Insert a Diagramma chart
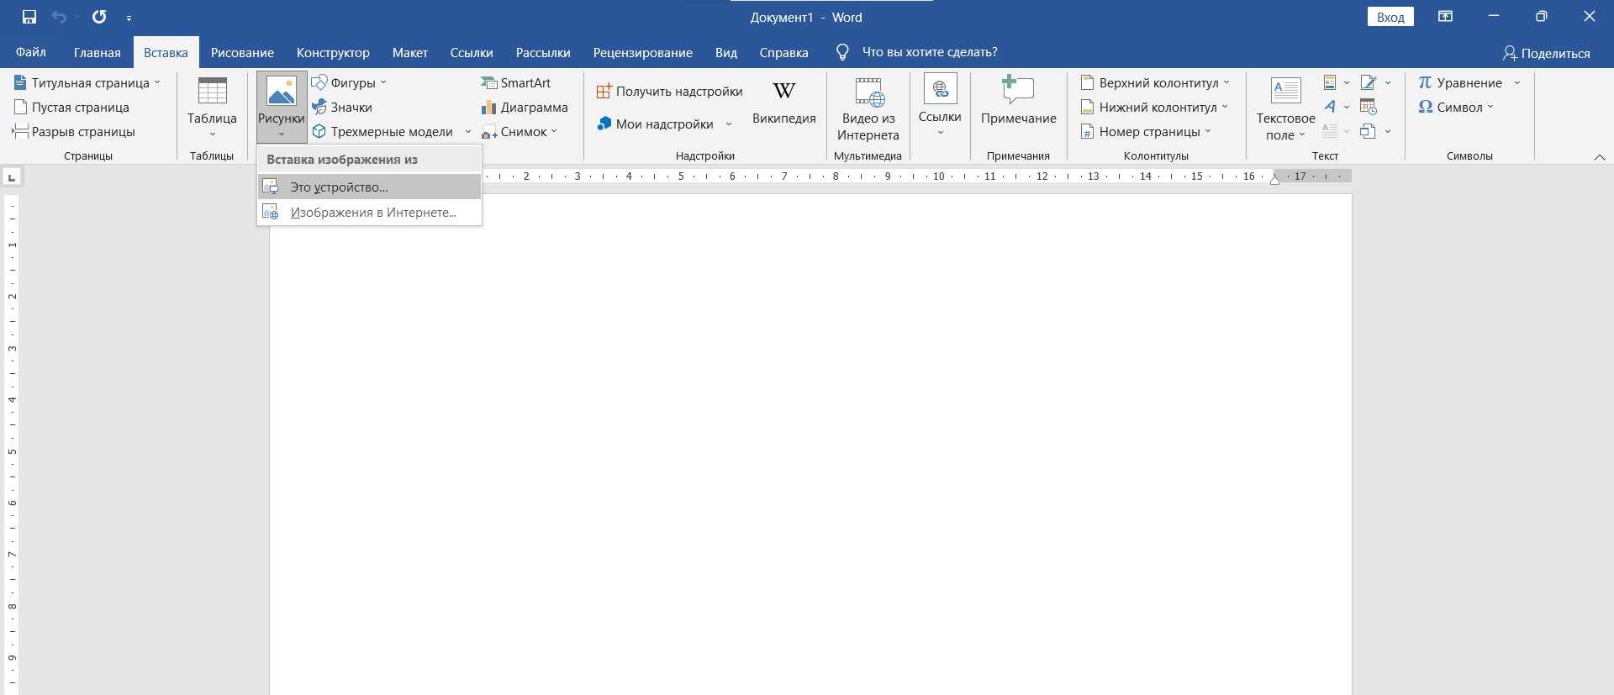1614x695 pixels. pos(525,108)
